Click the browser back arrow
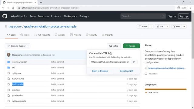This screenshot has height=109, width=194. pyautogui.click(x=3, y=8)
